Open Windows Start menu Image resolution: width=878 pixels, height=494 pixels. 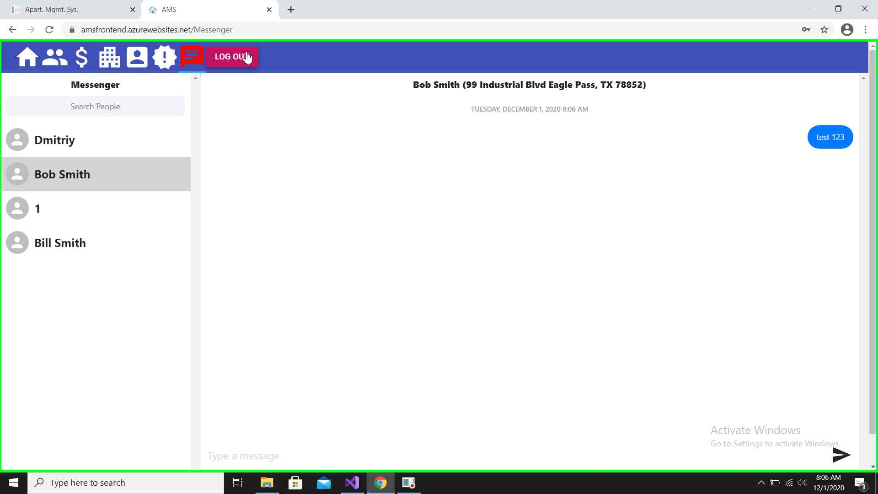(14, 483)
